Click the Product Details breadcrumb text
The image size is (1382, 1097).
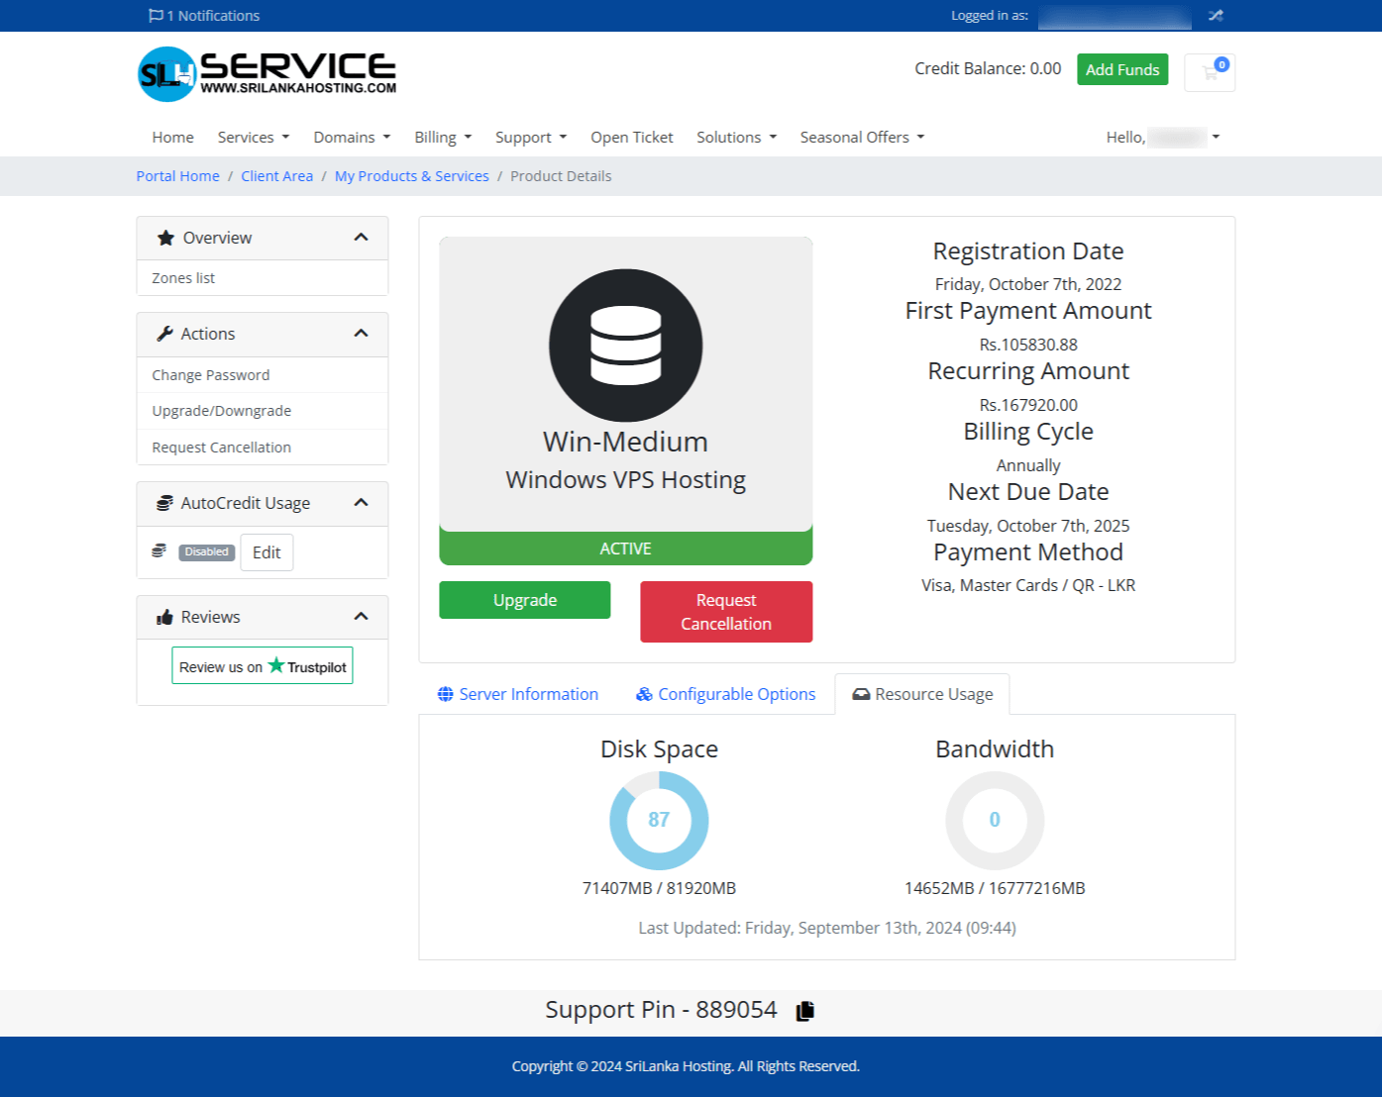coord(561,176)
